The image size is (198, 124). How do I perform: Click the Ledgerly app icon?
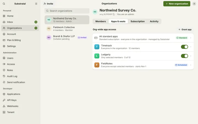coord(97,56)
